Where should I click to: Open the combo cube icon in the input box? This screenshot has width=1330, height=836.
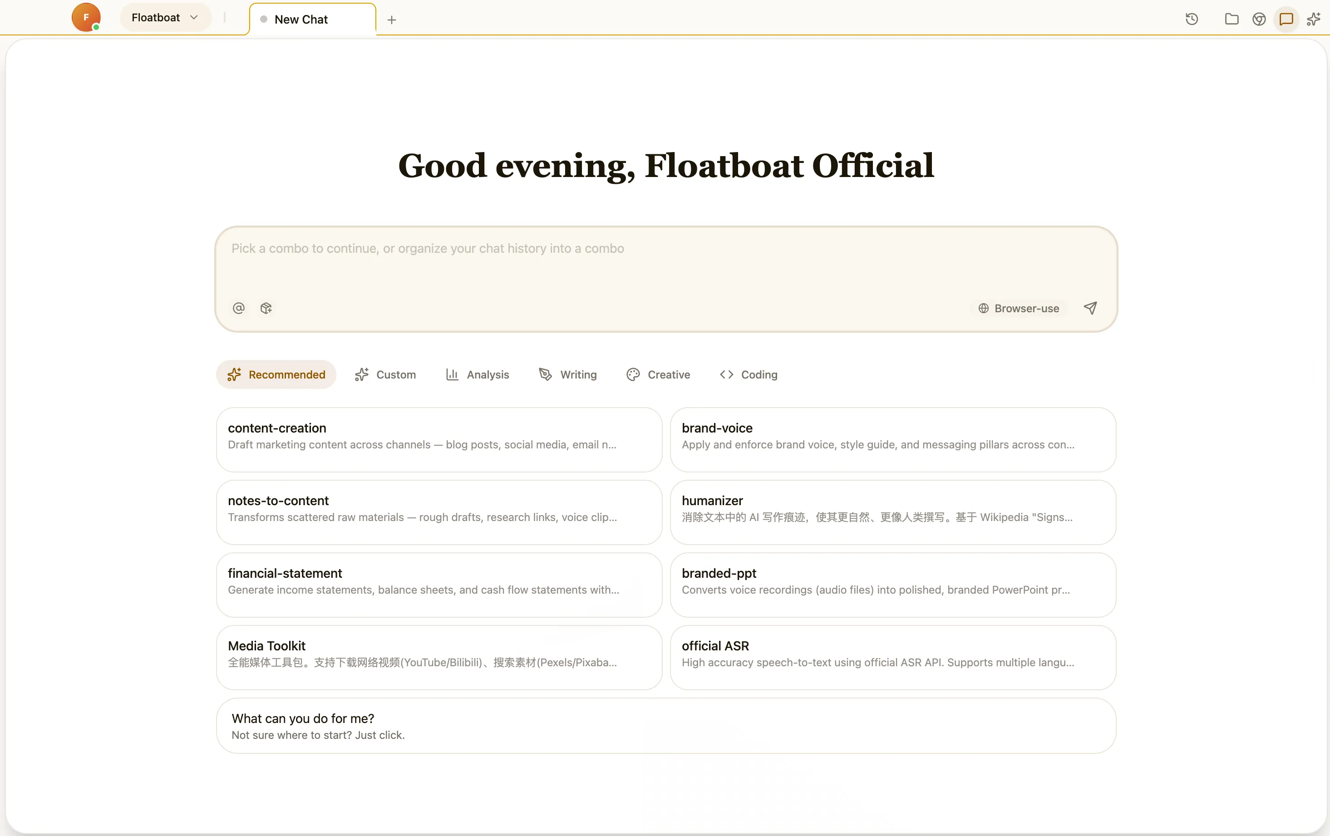point(266,308)
